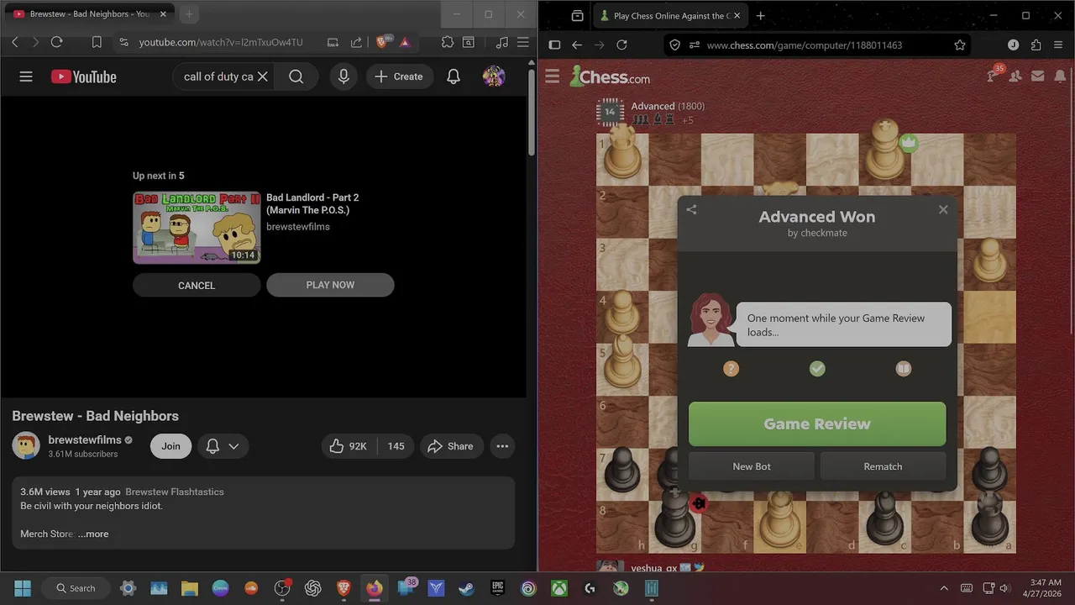Open the Chess.com friends icon
The height and width of the screenshot is (605, 1075).
tap(1015, 76)
